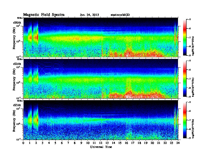Click the "23" hour tick label on time axis
Viewport: 212px width, 164px height.
pyautogui.click(x=171, y=143)
